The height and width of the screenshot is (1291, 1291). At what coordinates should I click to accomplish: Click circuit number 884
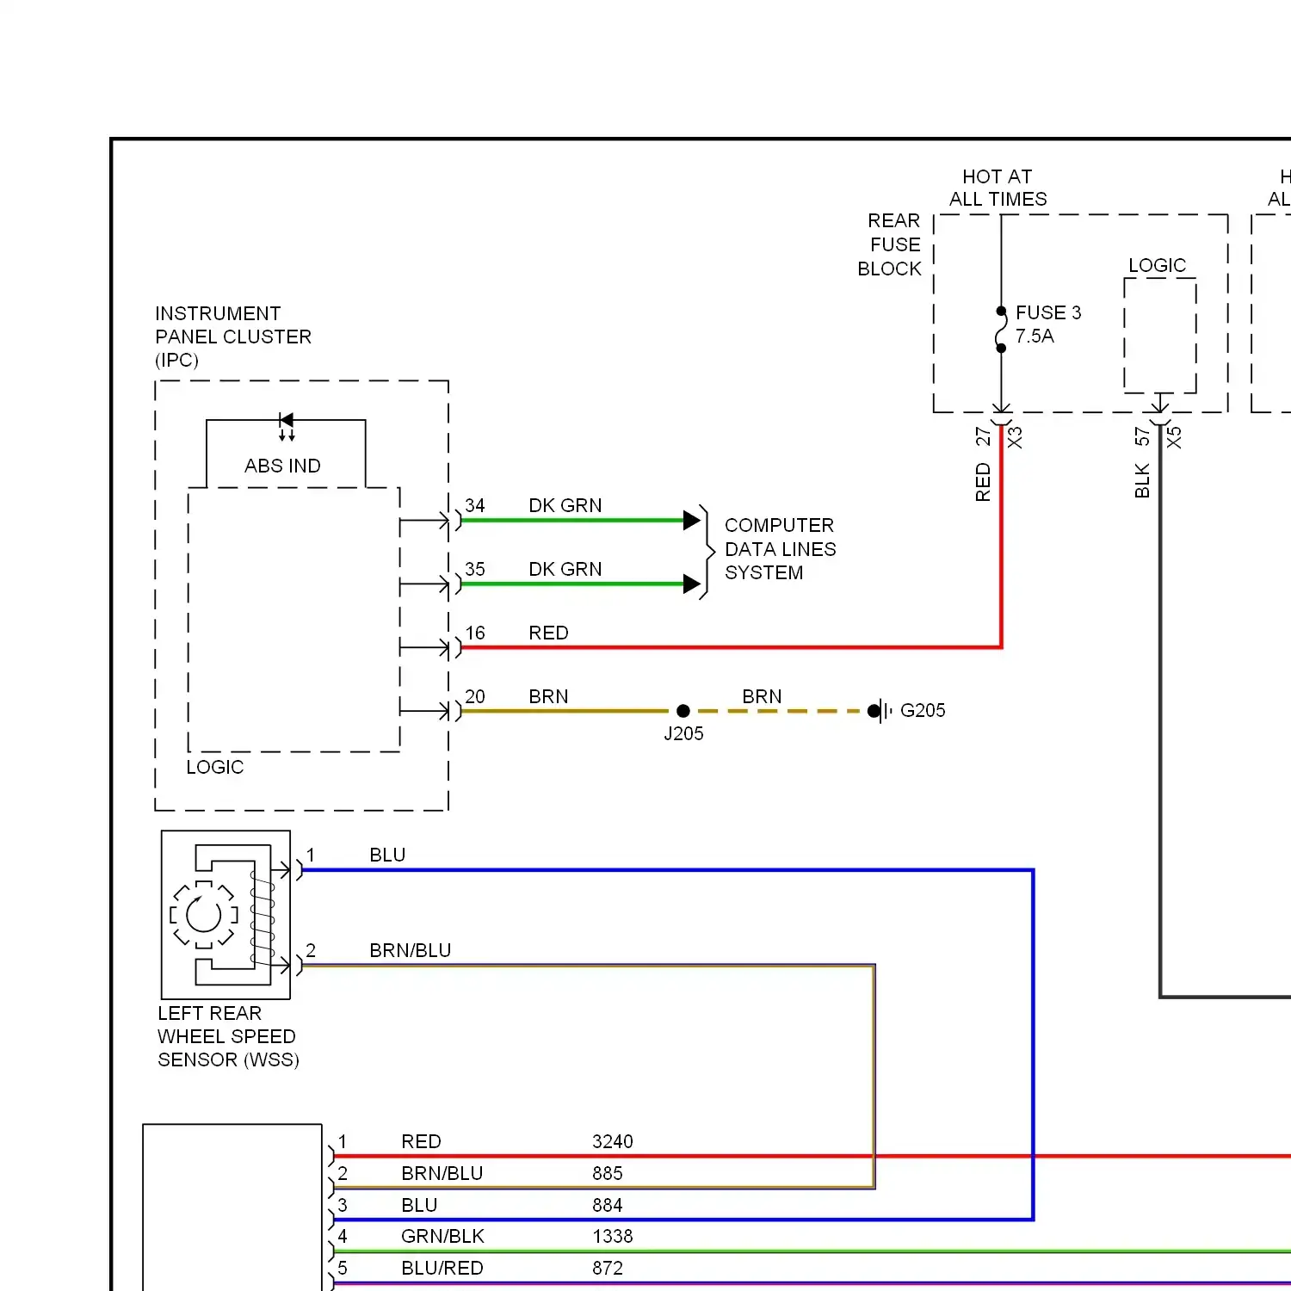coord(608,1205)
